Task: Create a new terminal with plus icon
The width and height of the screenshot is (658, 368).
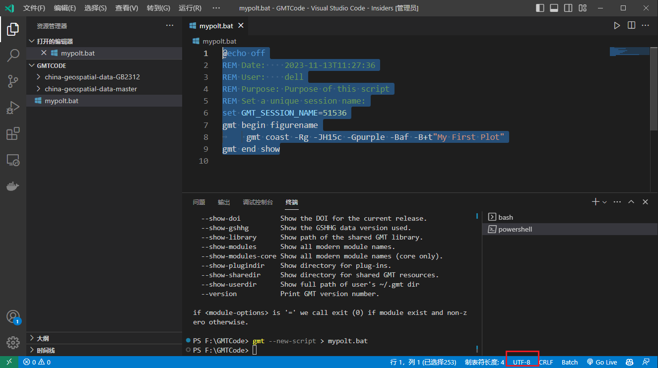Action: pyautogui.click(x=595, y=202)
